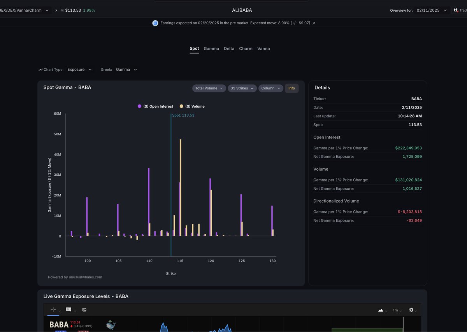Click the Open Interest net gamma exposure 1,725,099

coord(412,157)
